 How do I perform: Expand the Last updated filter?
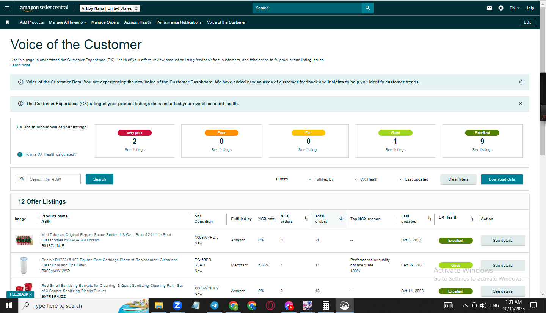click(x=414, y=179)
